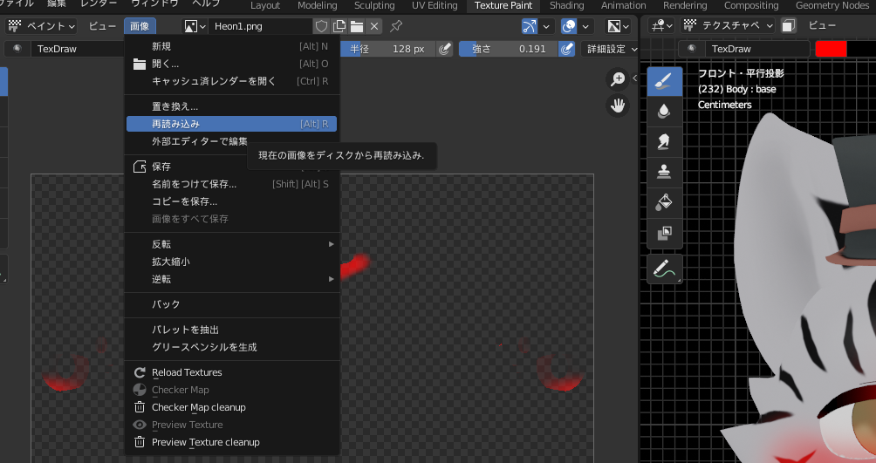
Task: Adjust the 半径 radius slider
Action: (x=389, y=49)
